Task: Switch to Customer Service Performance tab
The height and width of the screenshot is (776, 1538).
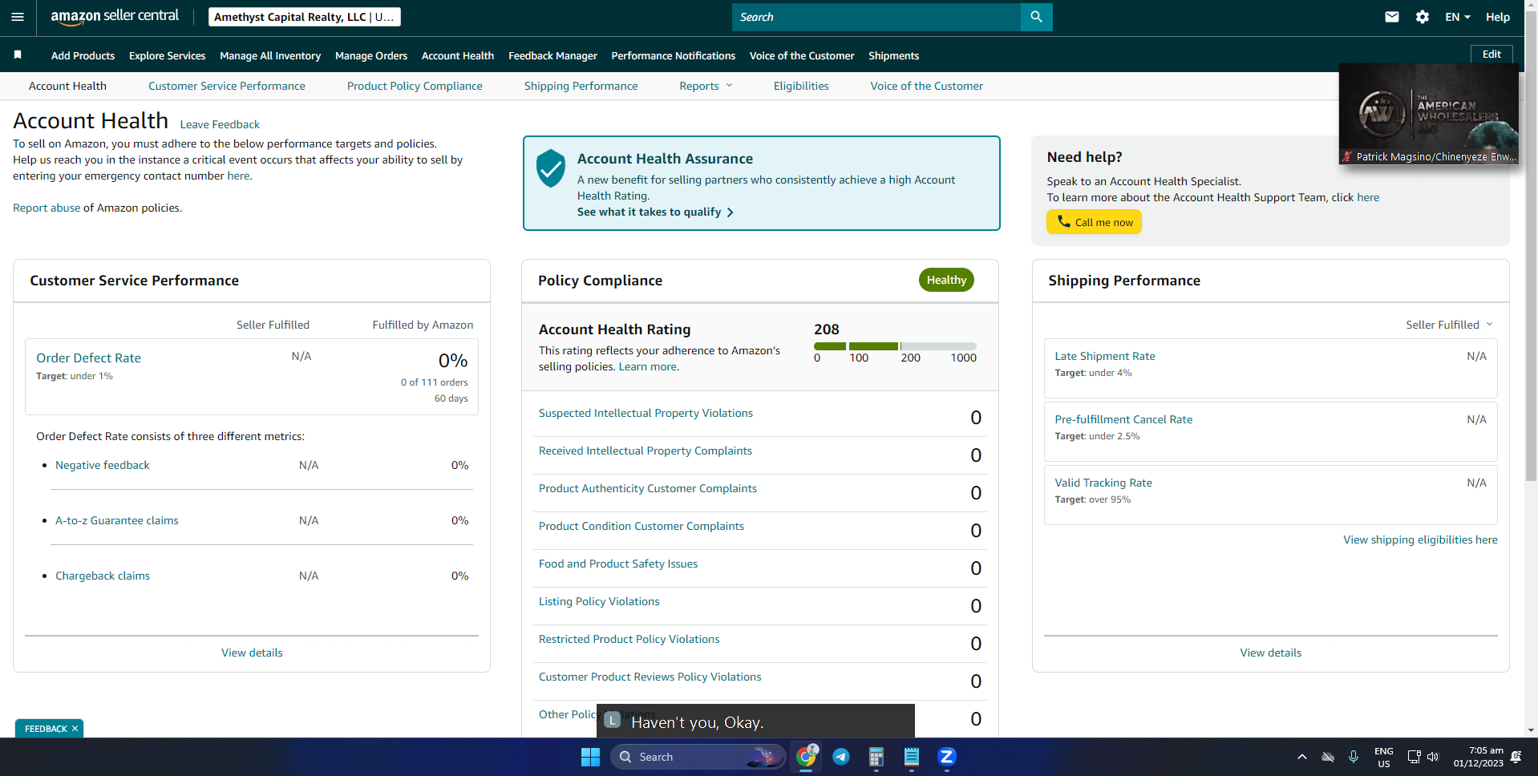Action: pyautogui.click(x=227, y=86)
